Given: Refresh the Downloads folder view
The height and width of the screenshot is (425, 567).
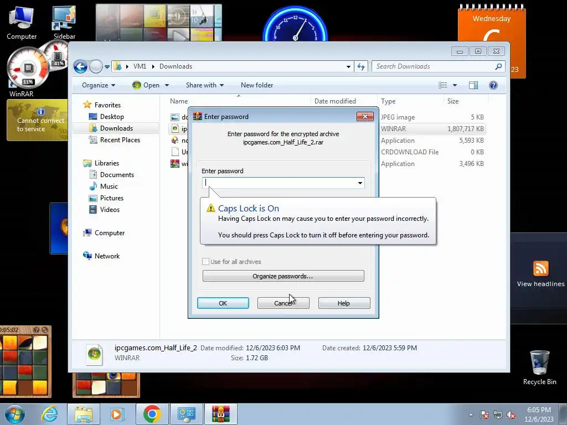Looking at the screenshot, I should click(x=360, y=66).
